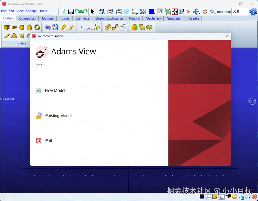Select the Torus ring solid tool

(x=37, y=27)
